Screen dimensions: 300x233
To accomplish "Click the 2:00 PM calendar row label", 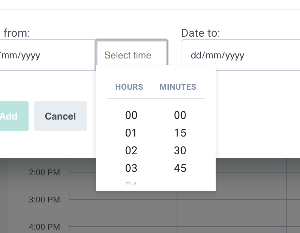I will point(45,173).
